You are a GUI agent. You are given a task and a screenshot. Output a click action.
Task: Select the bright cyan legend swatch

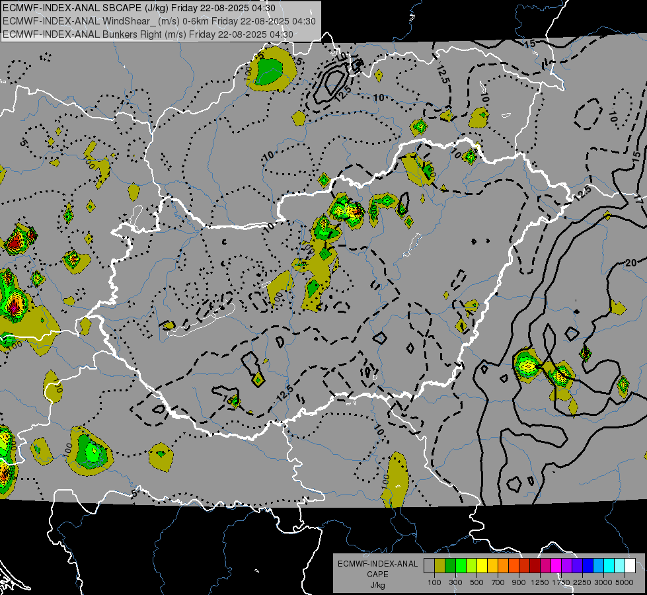tap(609, 565)
